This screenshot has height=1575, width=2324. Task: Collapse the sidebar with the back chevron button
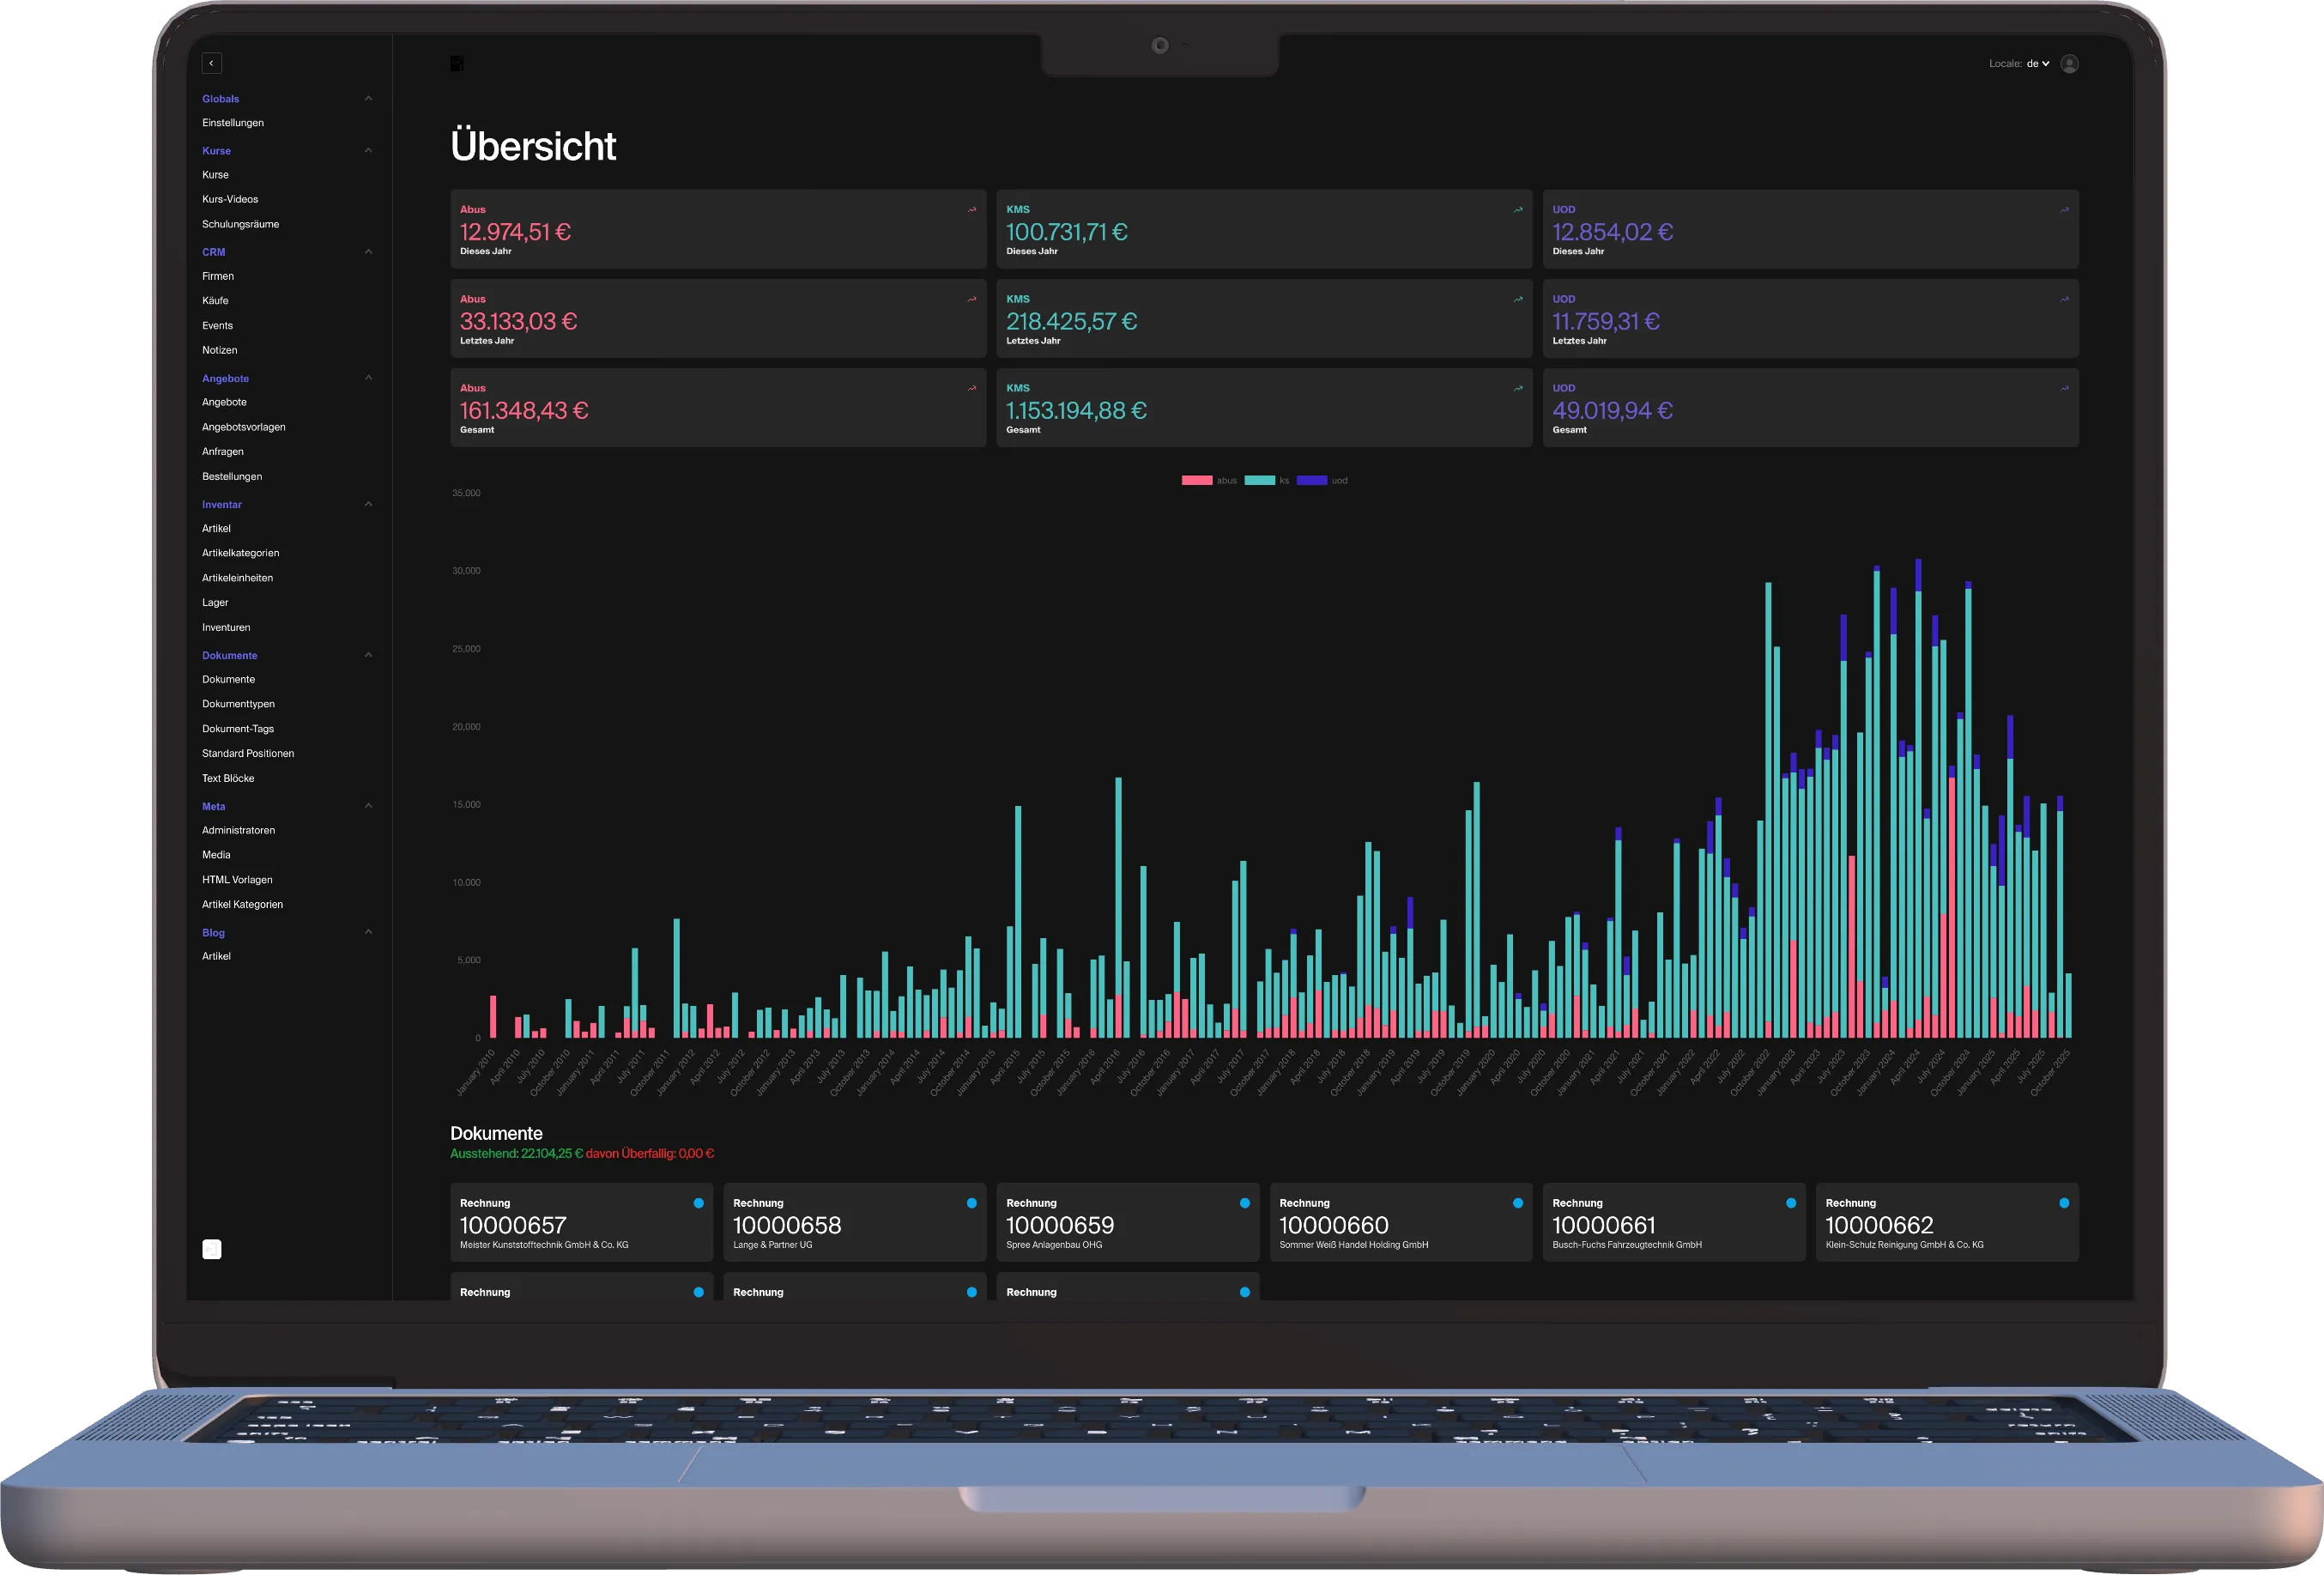pyautogui.click(x=211, y=63)
